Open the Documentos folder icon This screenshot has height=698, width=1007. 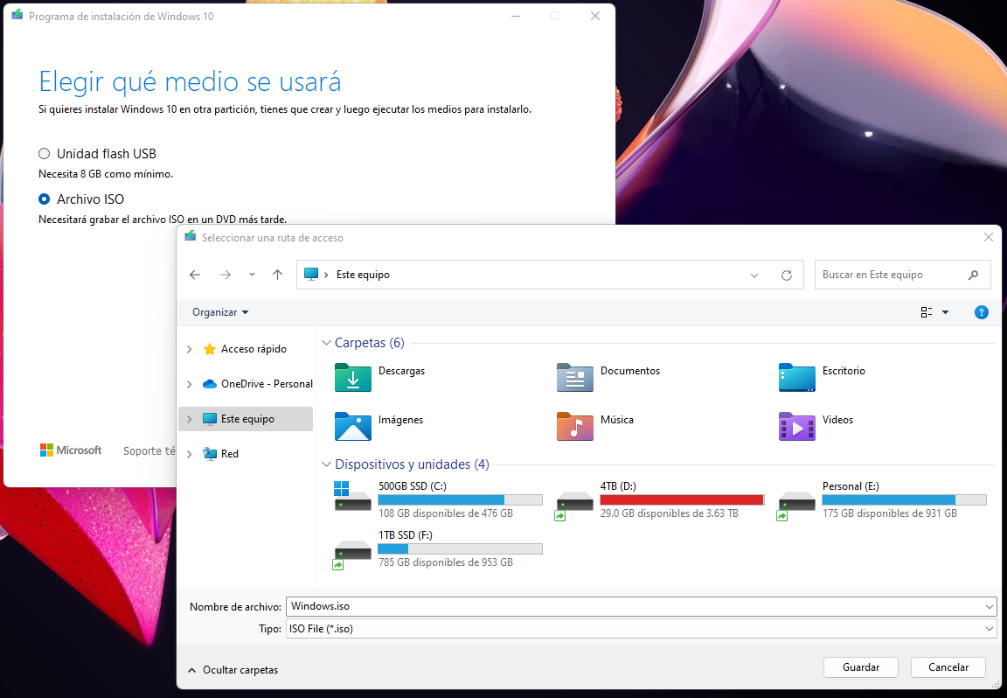pos(575,378)
